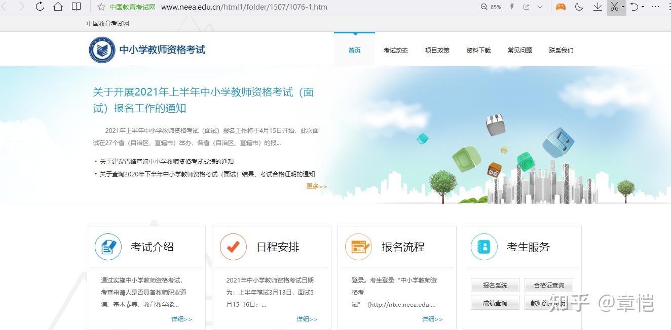The width and height of the screenshot is (671, 330).
Task: Reload the page with the refresh icon
Action: (40, 7)
